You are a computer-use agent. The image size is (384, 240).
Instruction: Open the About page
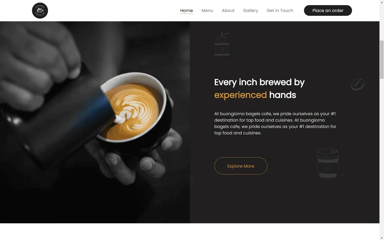point(228,10)
